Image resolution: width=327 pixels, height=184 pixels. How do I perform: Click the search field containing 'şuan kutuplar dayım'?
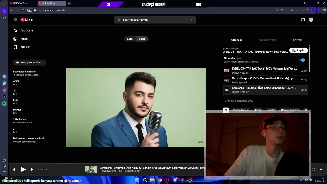pyautogui.click(x=155, y=20)
